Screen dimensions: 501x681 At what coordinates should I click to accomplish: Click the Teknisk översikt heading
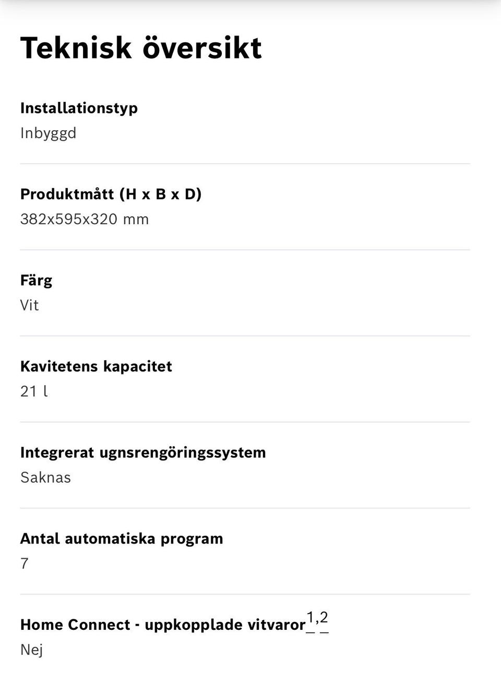141,48
